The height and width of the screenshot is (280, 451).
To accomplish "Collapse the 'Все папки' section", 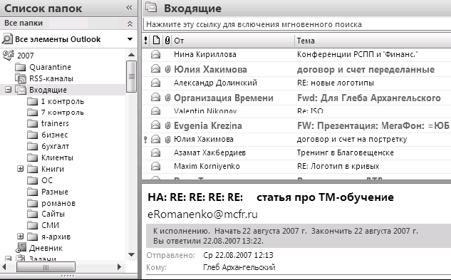I will coord(130,24).
